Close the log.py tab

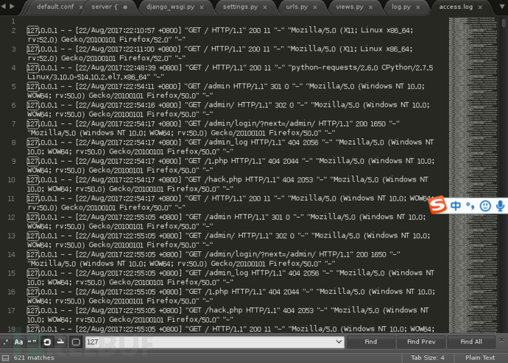[418, 7]
